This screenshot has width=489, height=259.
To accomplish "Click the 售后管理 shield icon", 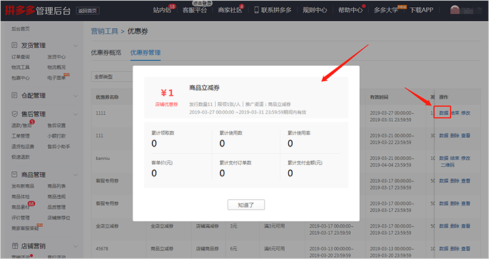I will 14,114.
